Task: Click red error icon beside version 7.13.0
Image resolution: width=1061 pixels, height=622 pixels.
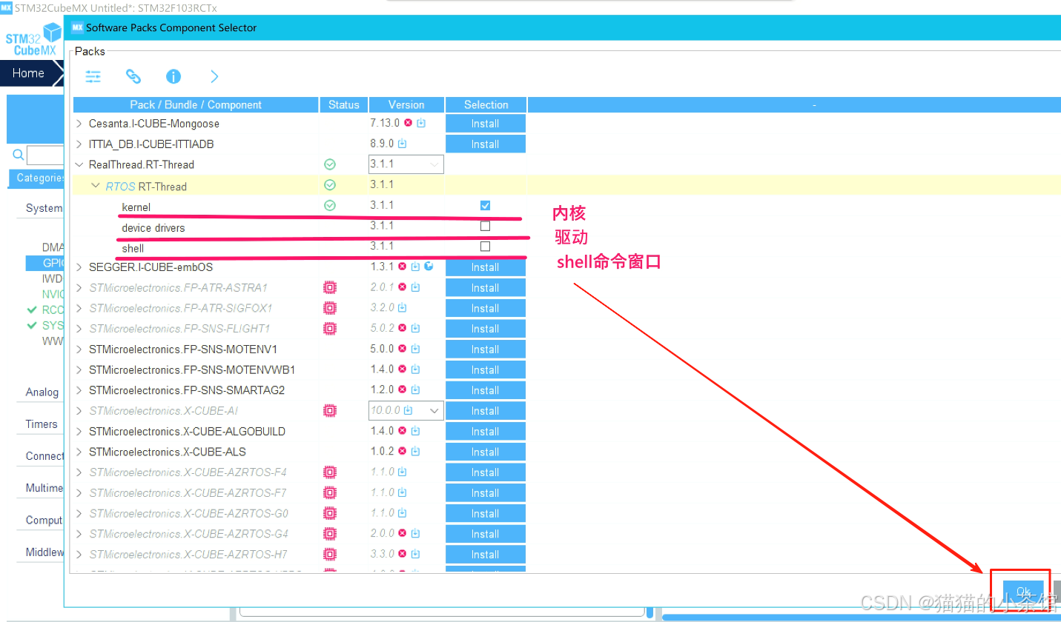Action: [x=408, y=123]
